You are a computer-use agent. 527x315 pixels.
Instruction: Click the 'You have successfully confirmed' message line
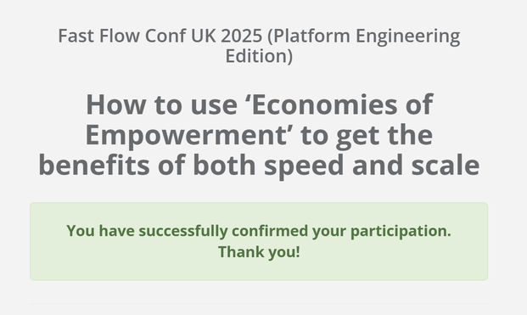pos(259,231)
